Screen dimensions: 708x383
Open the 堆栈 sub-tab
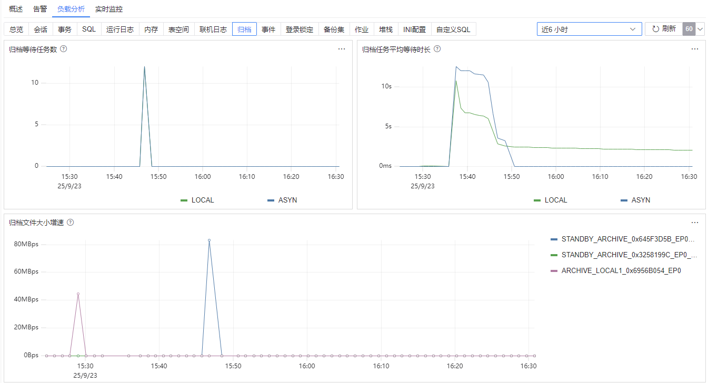386,29
